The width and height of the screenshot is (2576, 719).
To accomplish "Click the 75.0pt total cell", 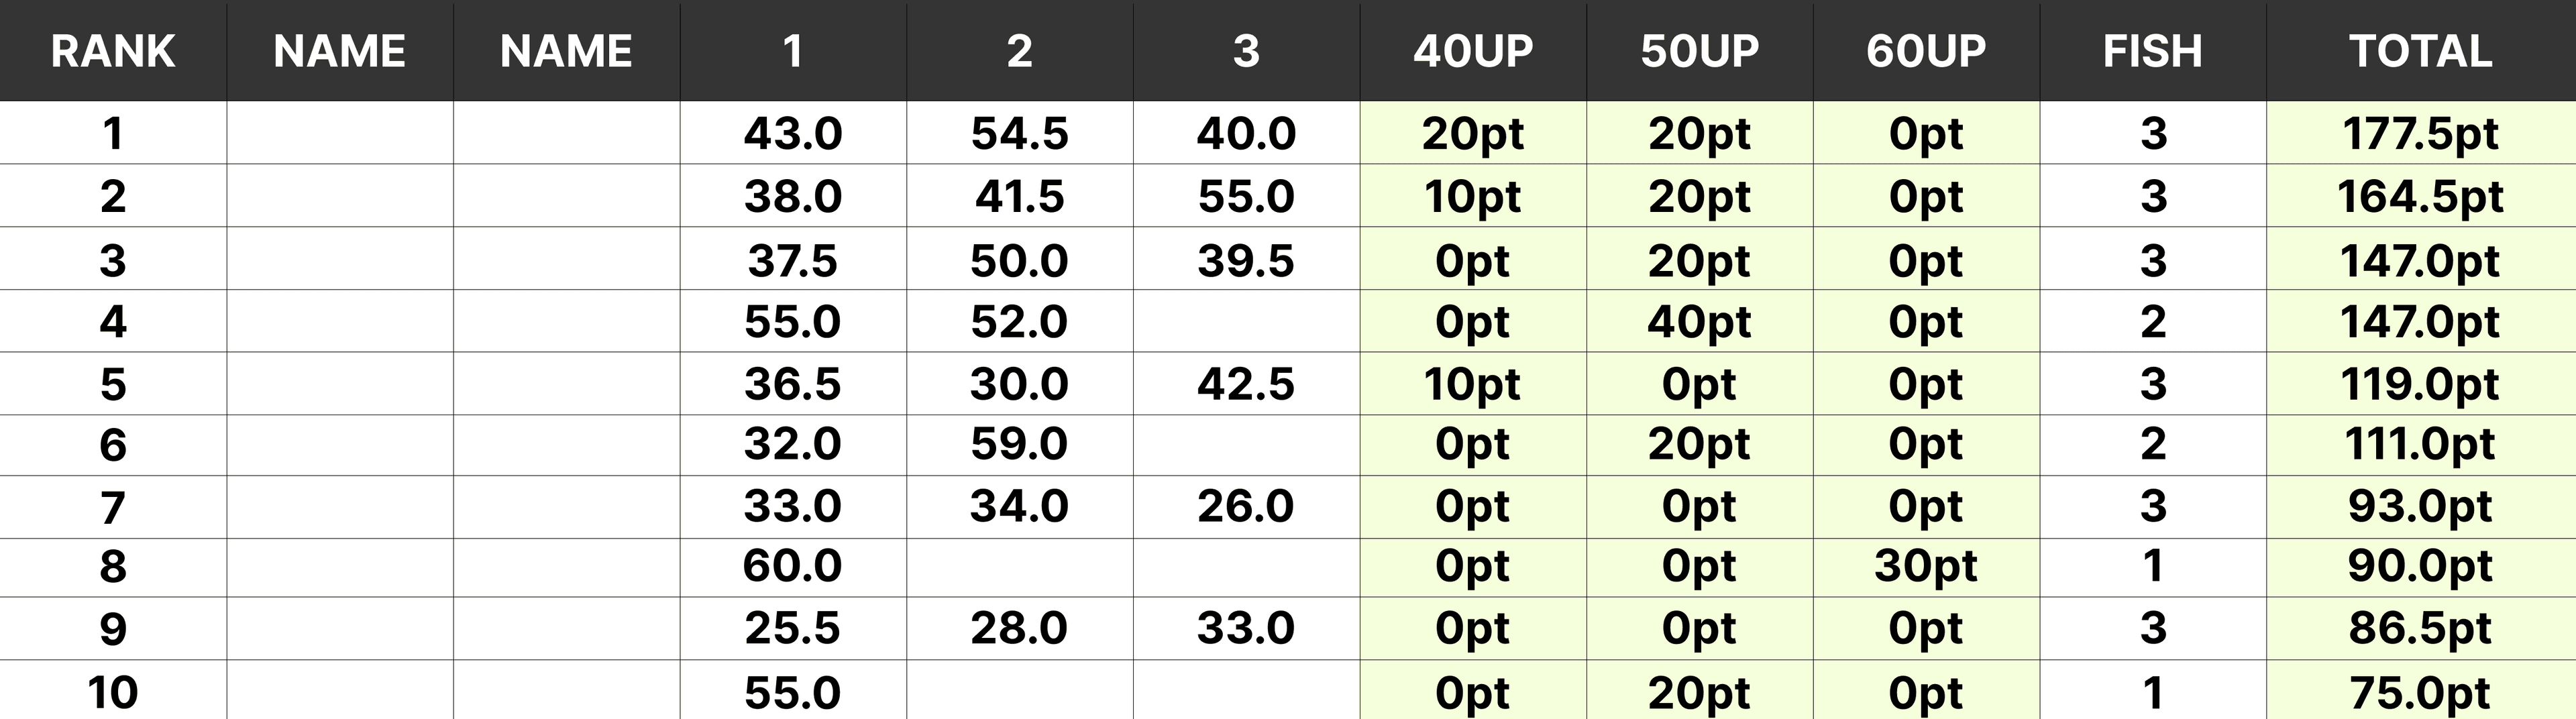I will [x=2420, y=692].
